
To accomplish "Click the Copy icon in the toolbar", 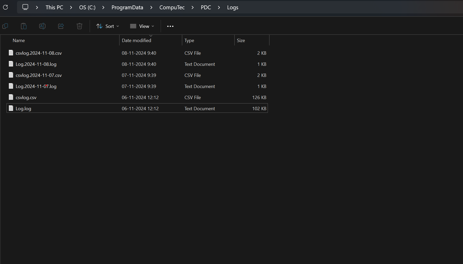I will click(5, 26).
